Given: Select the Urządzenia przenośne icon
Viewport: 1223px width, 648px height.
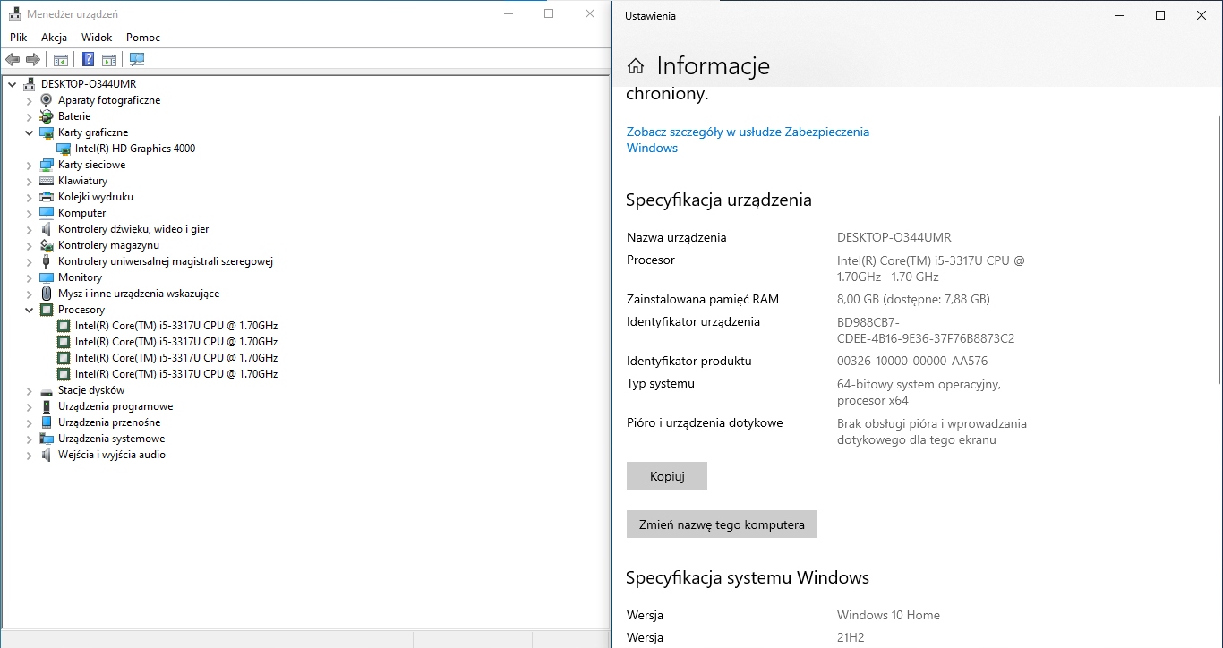Looking at the screenshot, I should (47, 422).
